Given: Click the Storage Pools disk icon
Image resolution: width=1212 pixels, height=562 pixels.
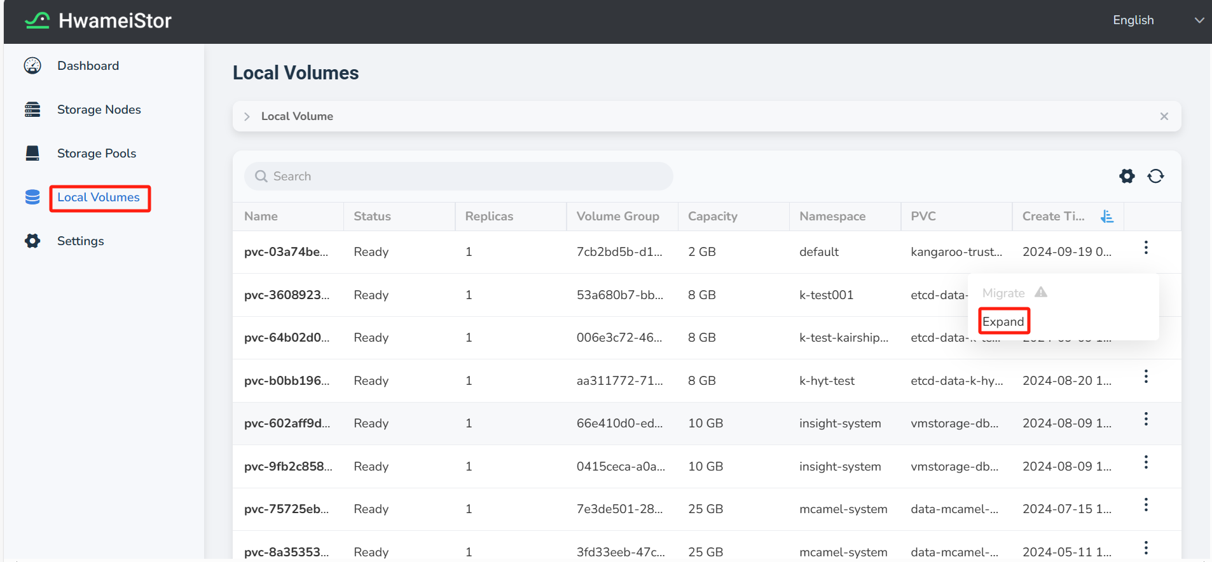Looking at the screenshot, I should coord(32,153).
